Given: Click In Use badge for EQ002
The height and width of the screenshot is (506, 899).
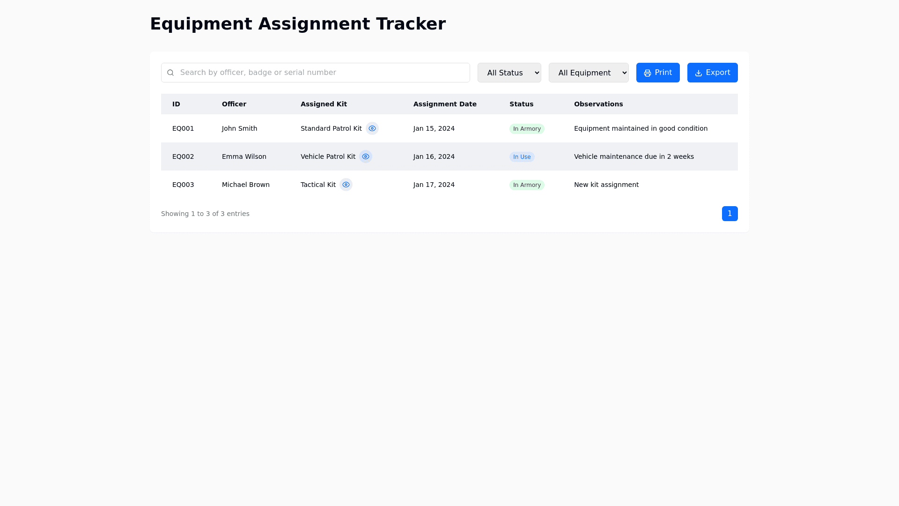Looking at the screenshot, I should (522, 157).
